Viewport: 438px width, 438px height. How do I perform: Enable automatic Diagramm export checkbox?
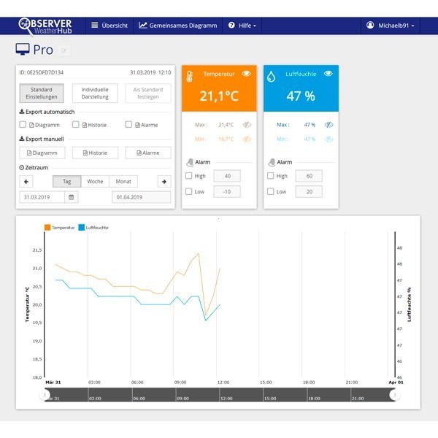click(23, 125)
